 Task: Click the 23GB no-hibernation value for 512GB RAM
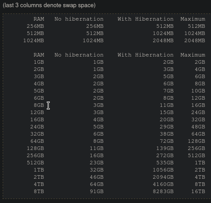(x=97, y=163)
